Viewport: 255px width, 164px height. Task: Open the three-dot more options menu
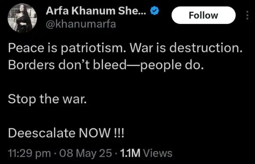[x=247, y=15]
